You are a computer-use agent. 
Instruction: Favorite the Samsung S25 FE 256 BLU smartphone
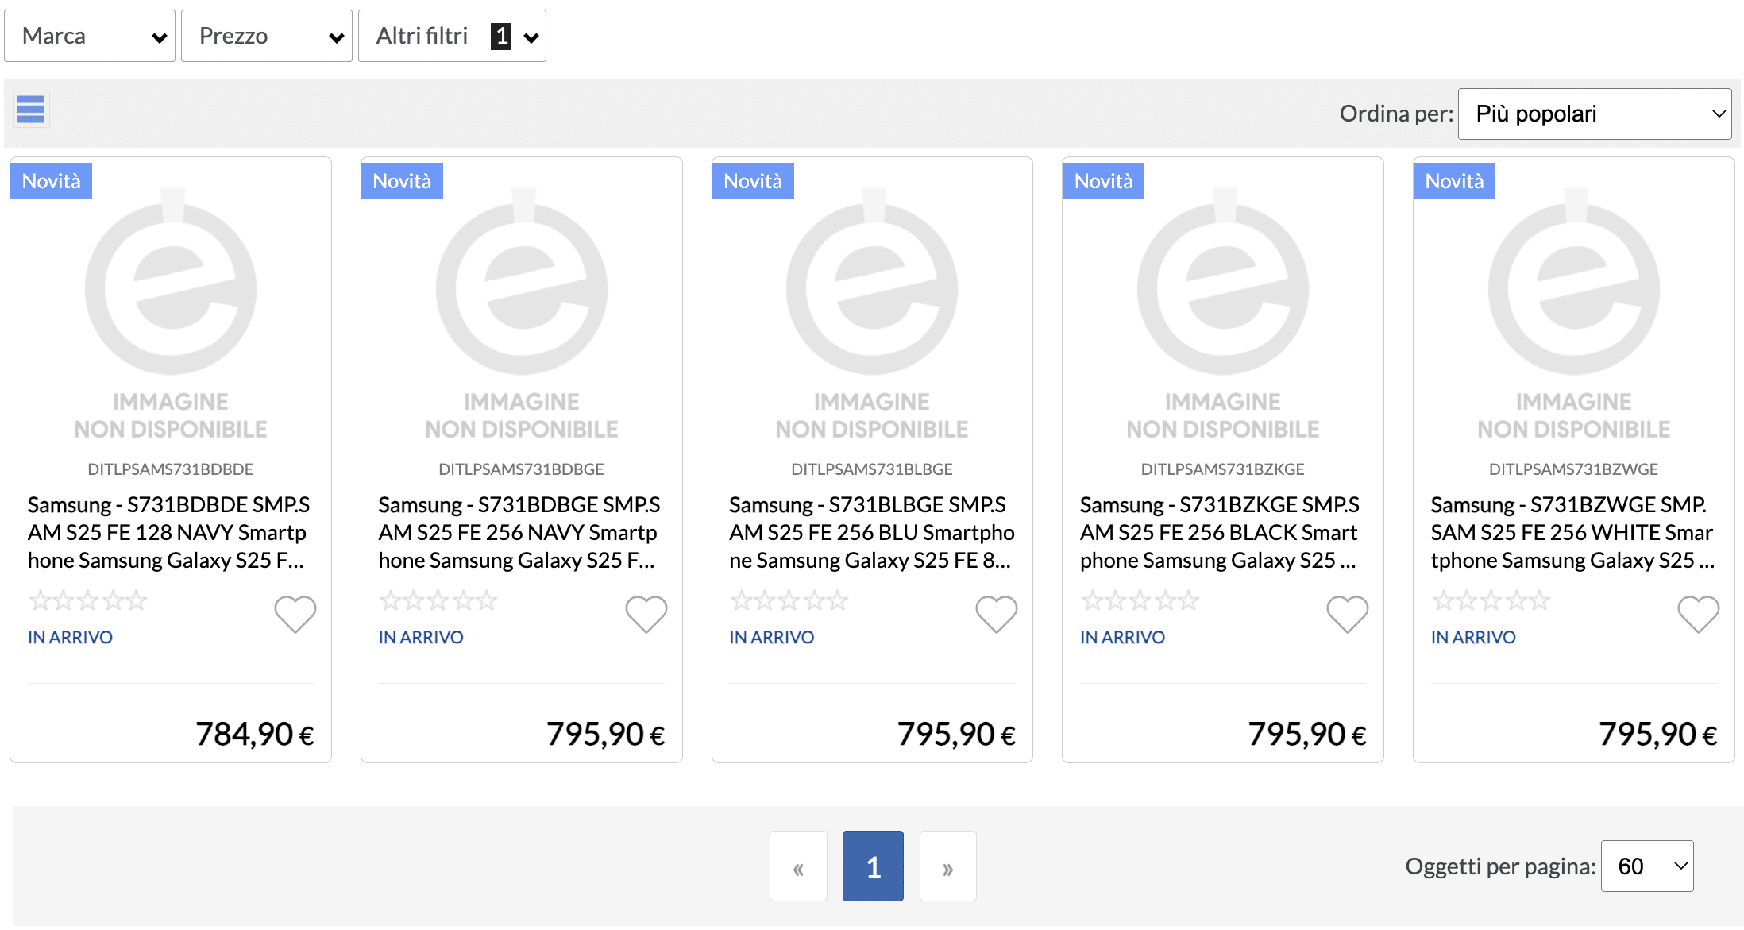pyautogui.click(x=997, y=614)
